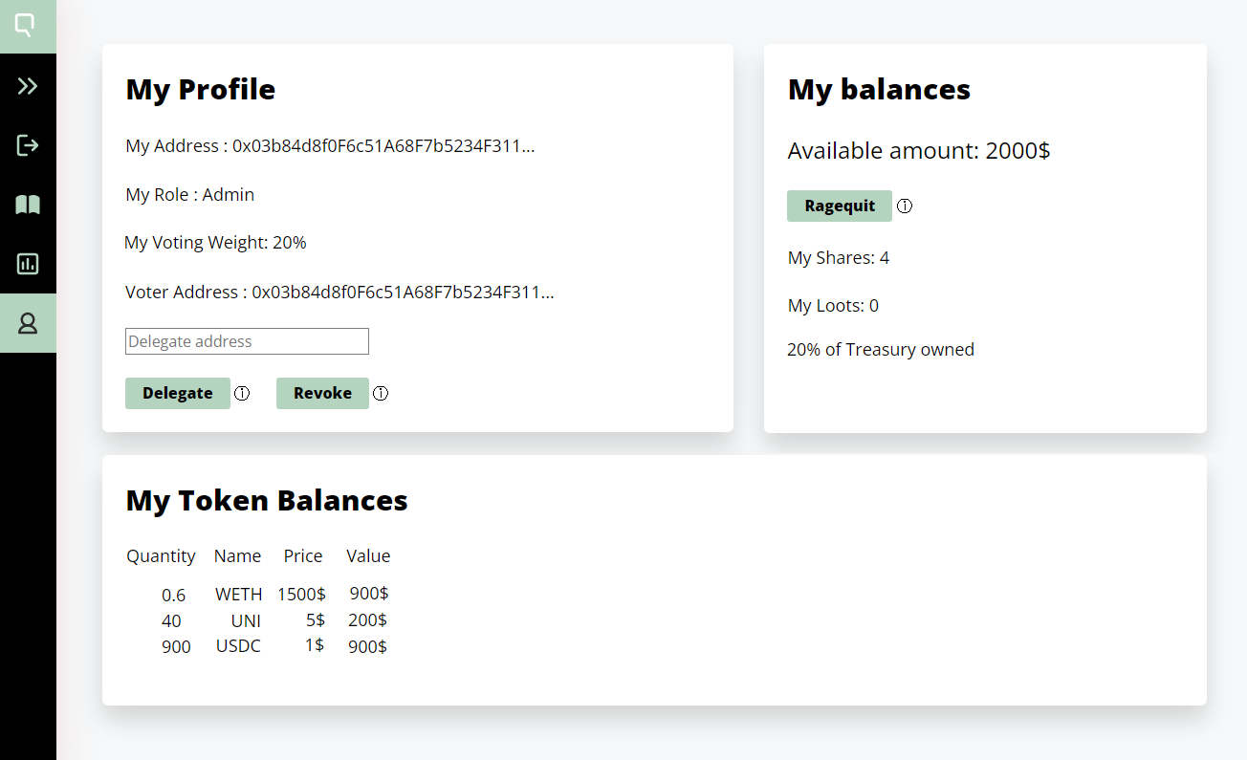Click the Delegate button

coord(178,393)
